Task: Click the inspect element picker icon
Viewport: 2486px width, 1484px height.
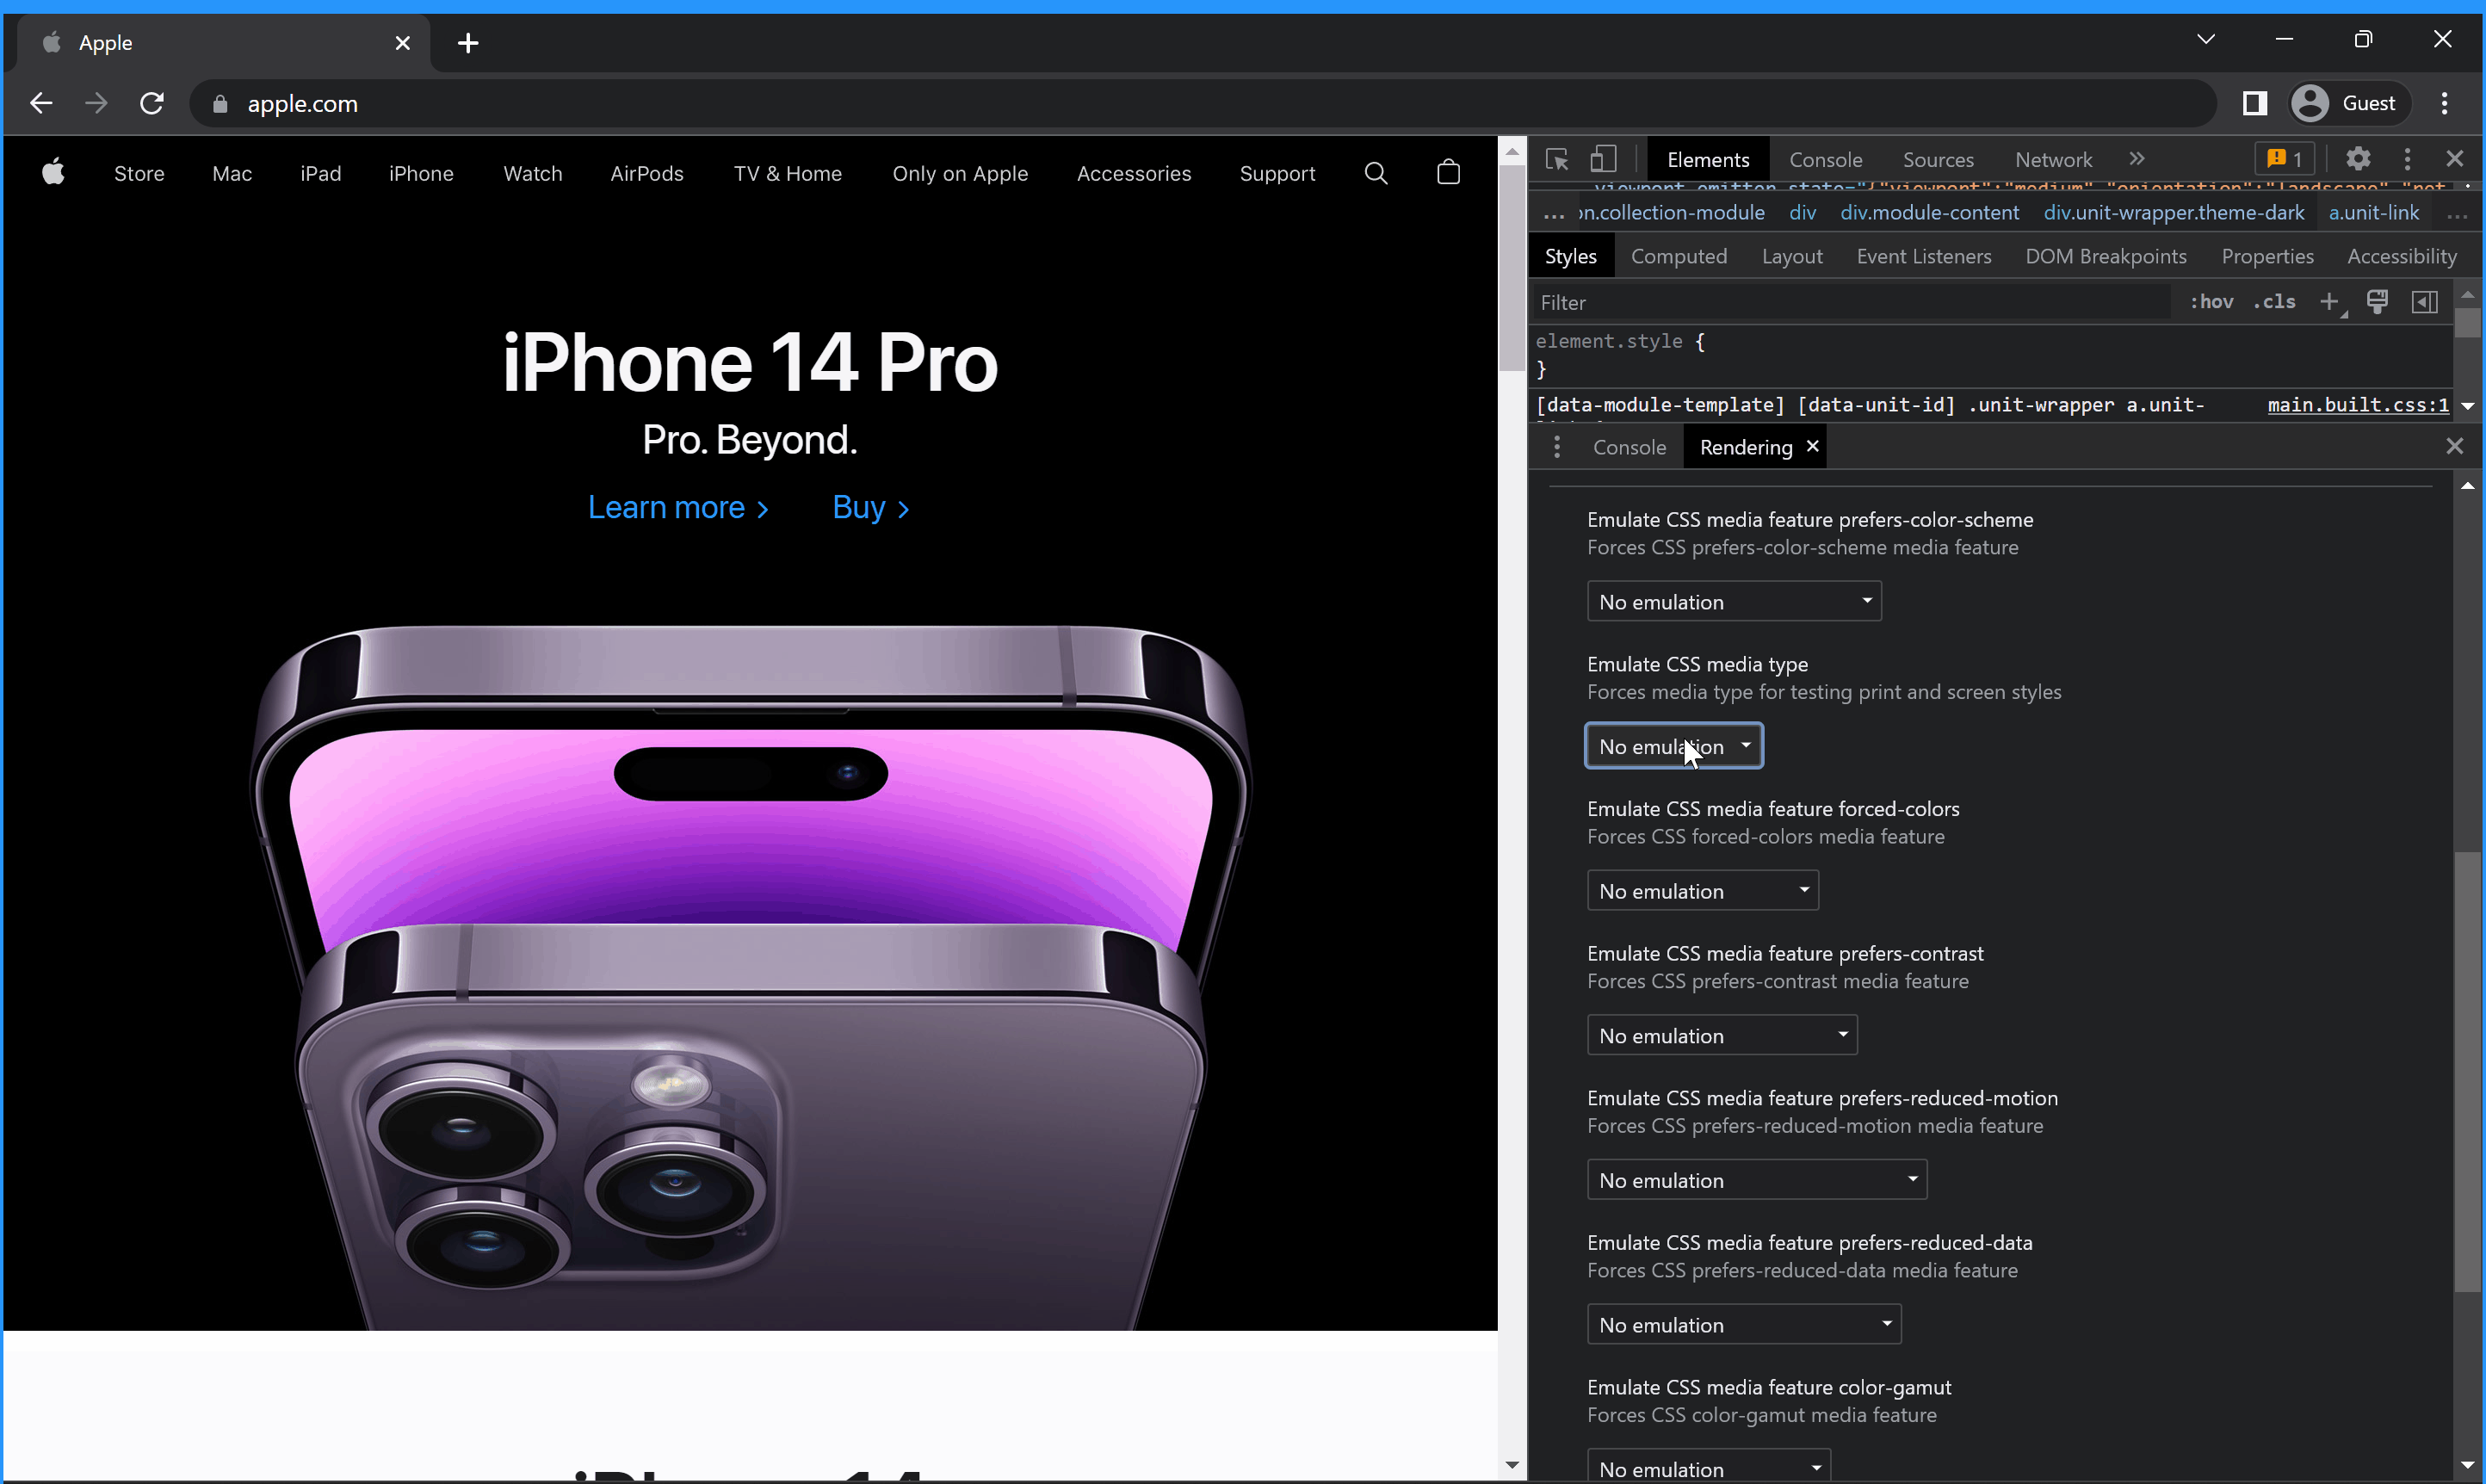Action: click(x=1556, y=159)
